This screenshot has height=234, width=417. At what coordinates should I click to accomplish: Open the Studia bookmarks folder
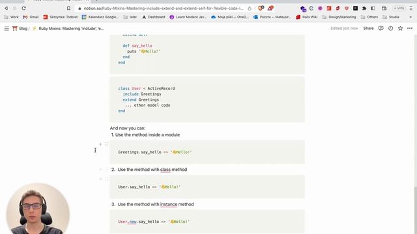click(391, 17)
